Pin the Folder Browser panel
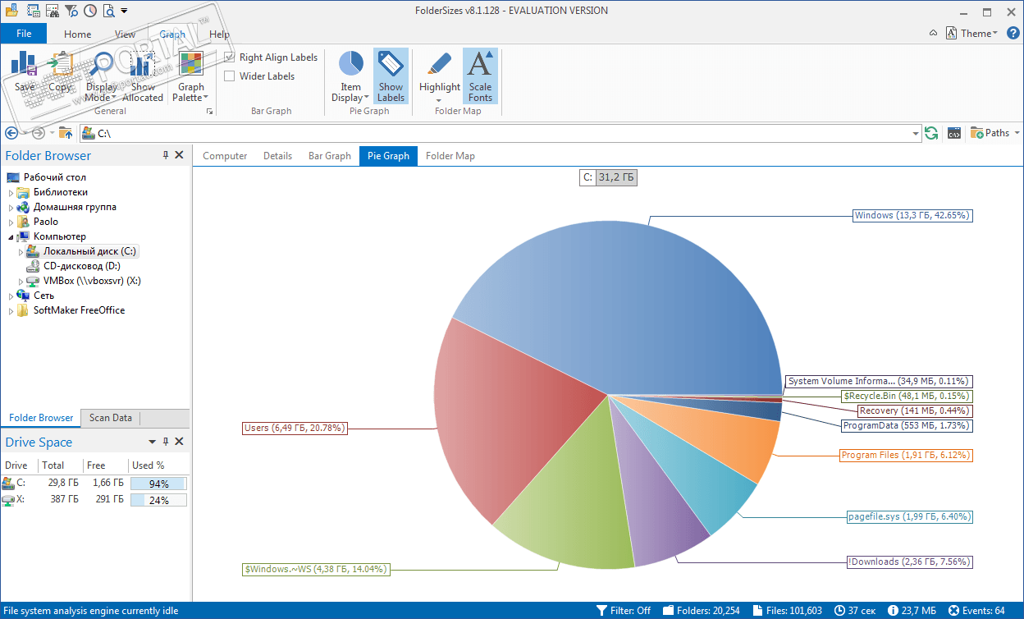1024x619 pixels. point(165,155)
